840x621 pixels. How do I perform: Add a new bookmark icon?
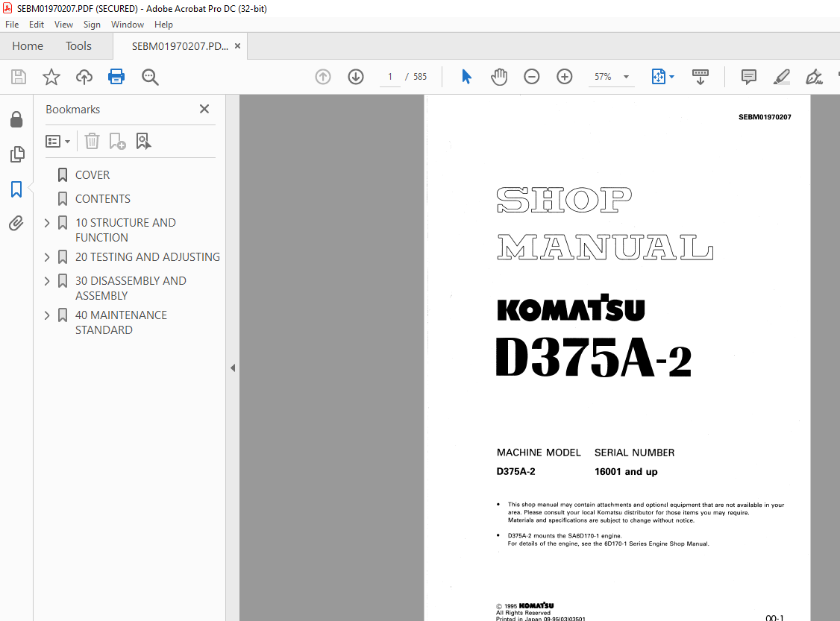click(117, 142)
